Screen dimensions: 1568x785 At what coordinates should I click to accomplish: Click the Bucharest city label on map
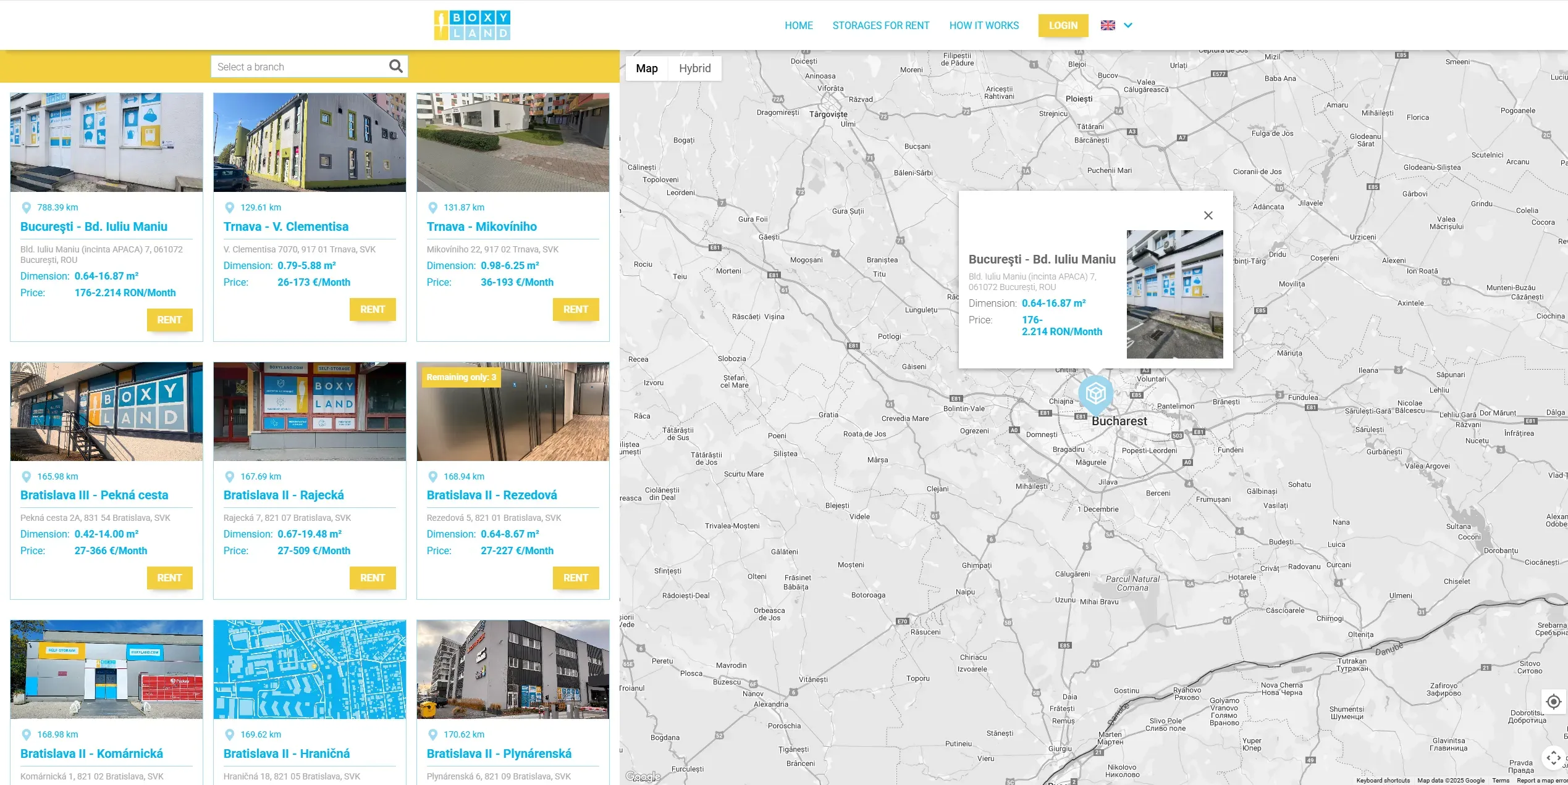1119,421
